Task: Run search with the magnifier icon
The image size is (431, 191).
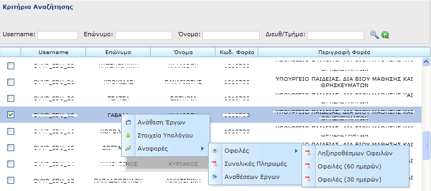Action: point(375,35)
